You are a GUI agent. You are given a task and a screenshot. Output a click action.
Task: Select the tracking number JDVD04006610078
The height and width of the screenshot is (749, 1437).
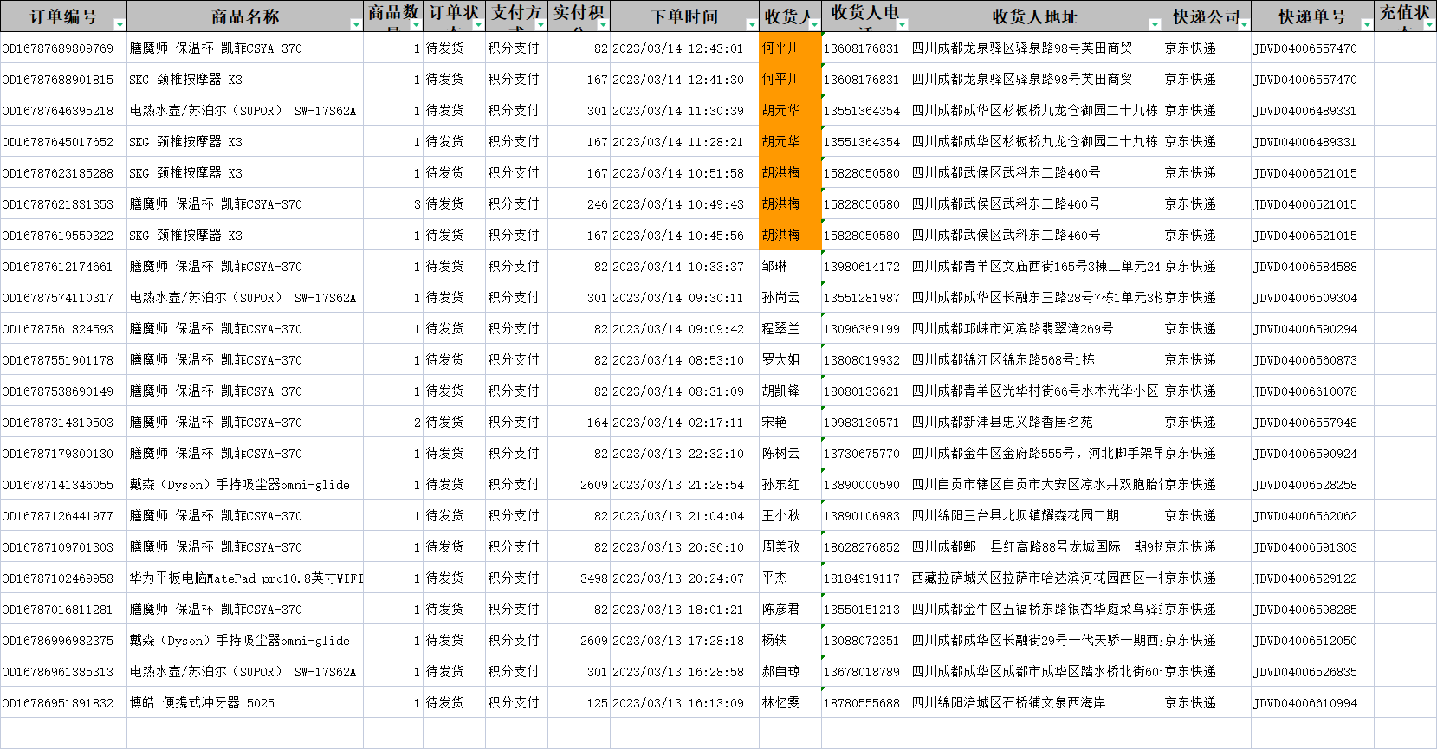click(1312, 391)
